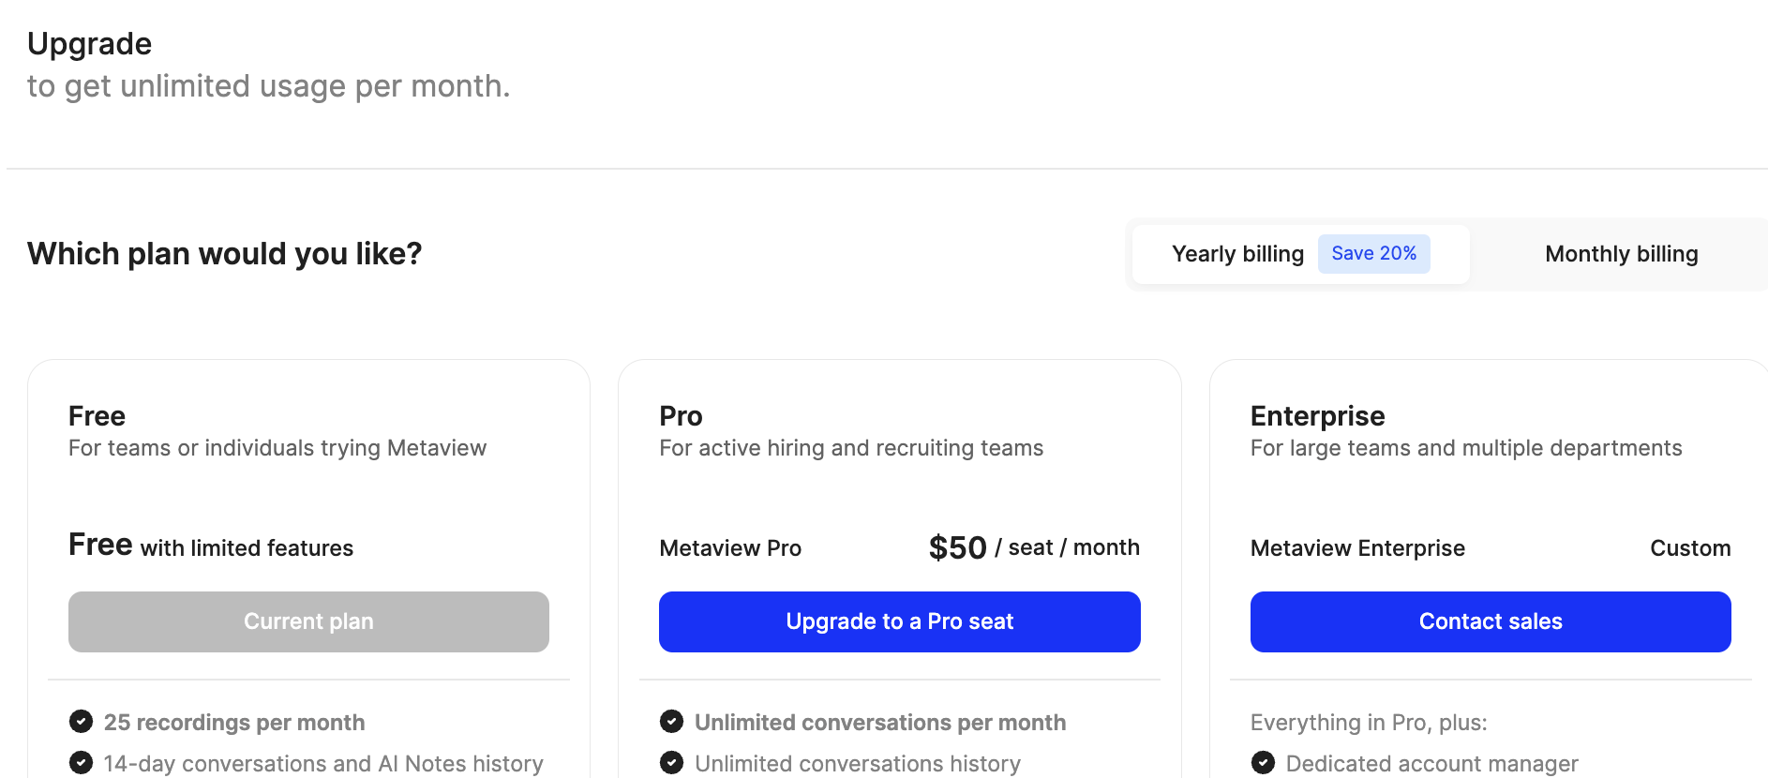Click the checkmark beside 'Unlimited conversations per month'
Screen dimensions: 1768x778
[671, 722]
